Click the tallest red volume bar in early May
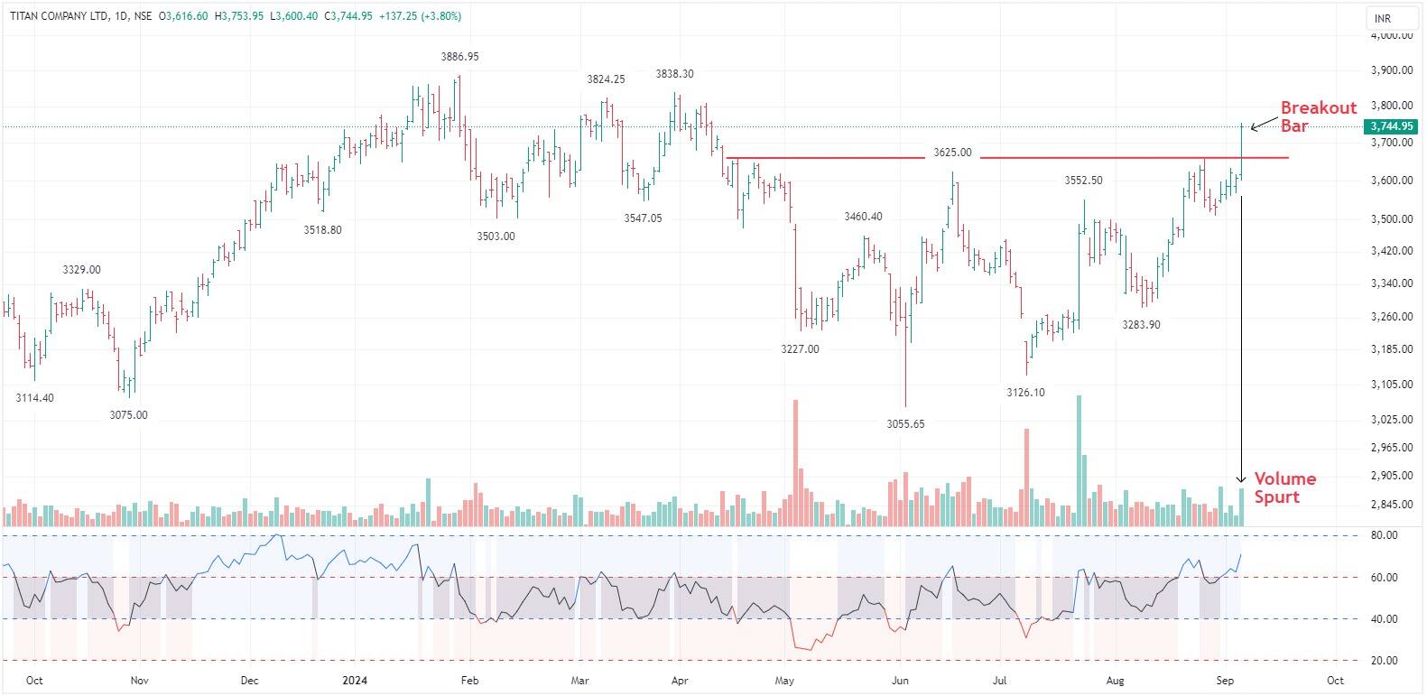Screen dimensions: 1427x696 tap(795, 463)
